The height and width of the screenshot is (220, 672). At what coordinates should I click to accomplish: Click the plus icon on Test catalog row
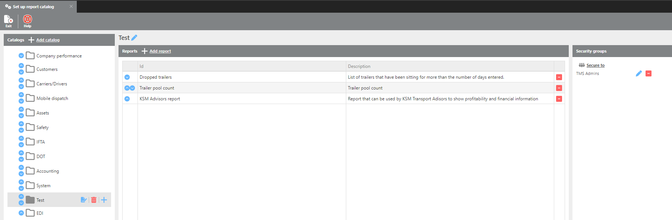click(104, 200)
